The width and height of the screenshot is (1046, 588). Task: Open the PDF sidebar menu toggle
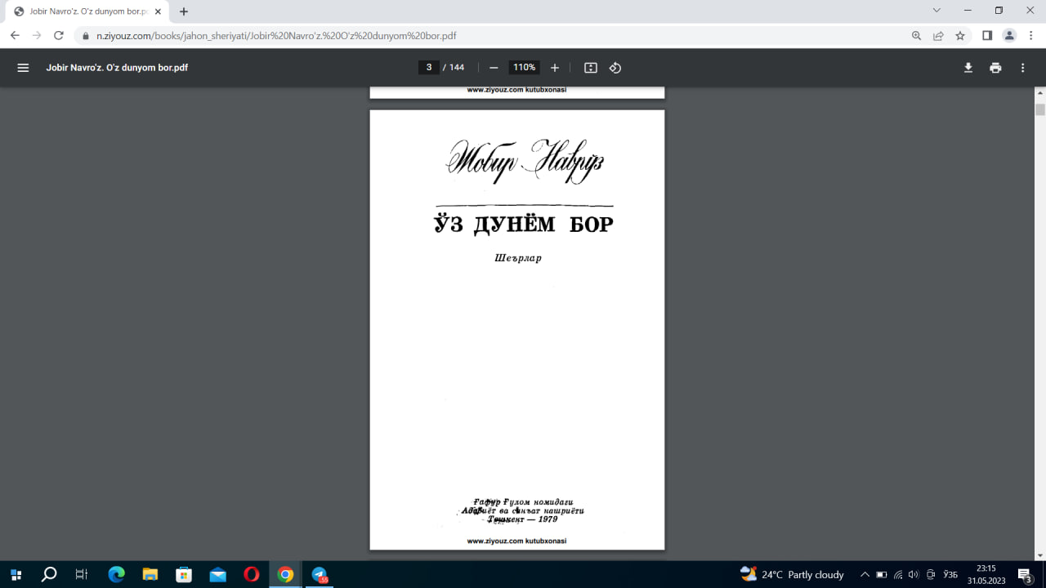point(23,68)
